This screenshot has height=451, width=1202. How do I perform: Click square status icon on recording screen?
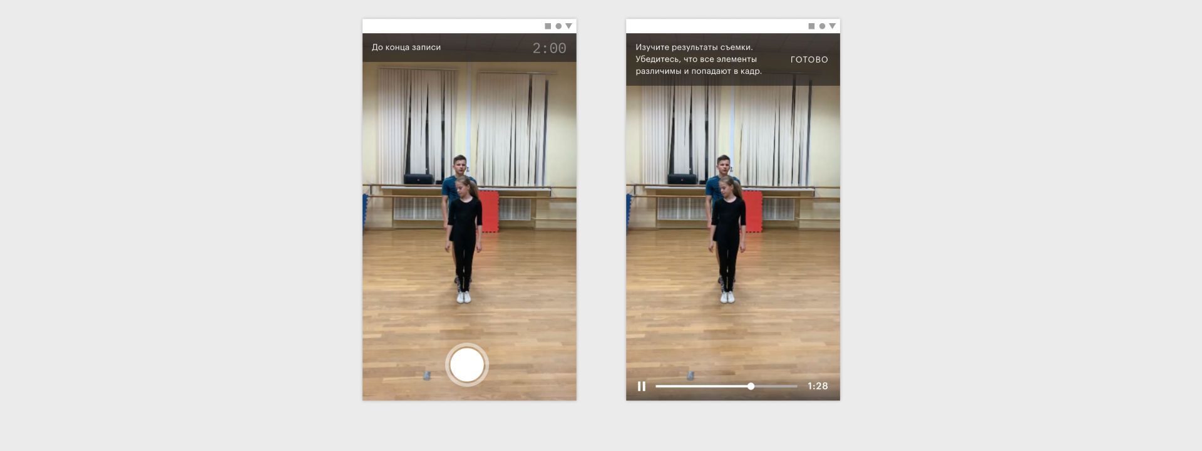(548, 26)
